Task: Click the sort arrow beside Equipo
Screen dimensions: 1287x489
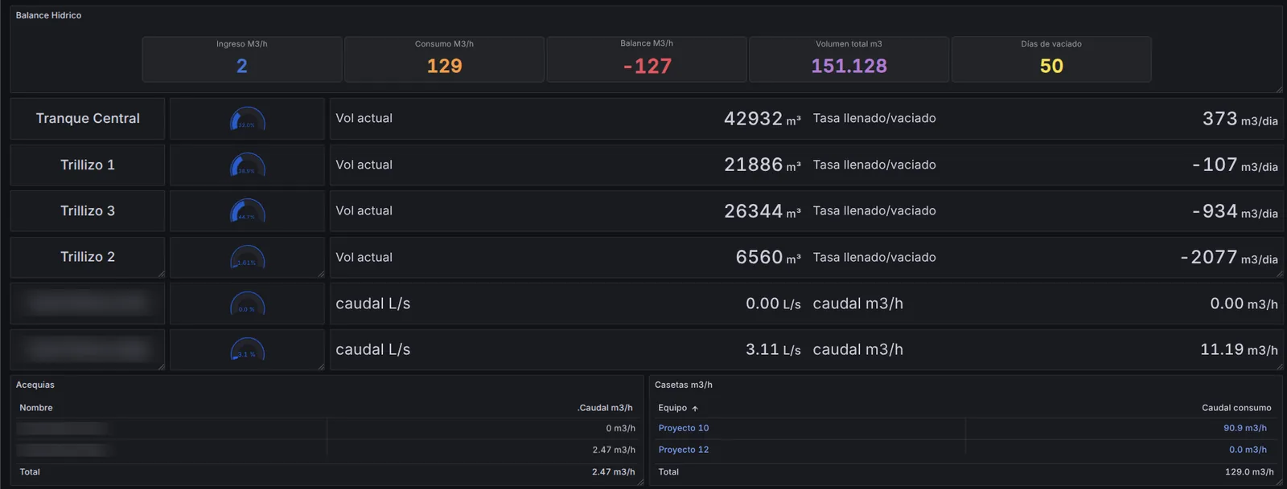Action: click(695, 409)
